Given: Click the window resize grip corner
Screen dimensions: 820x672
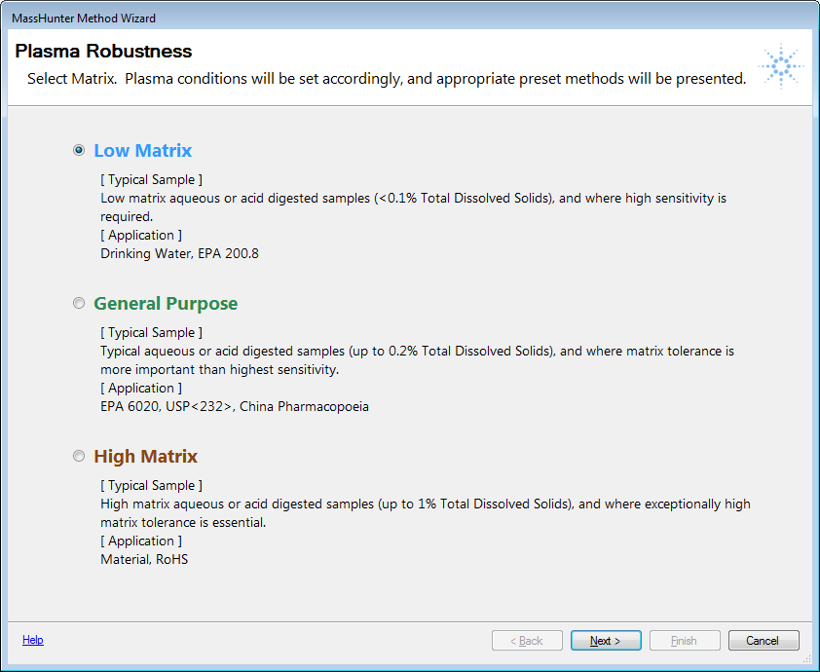Looking at the screenshot, I should pos(807,661).
